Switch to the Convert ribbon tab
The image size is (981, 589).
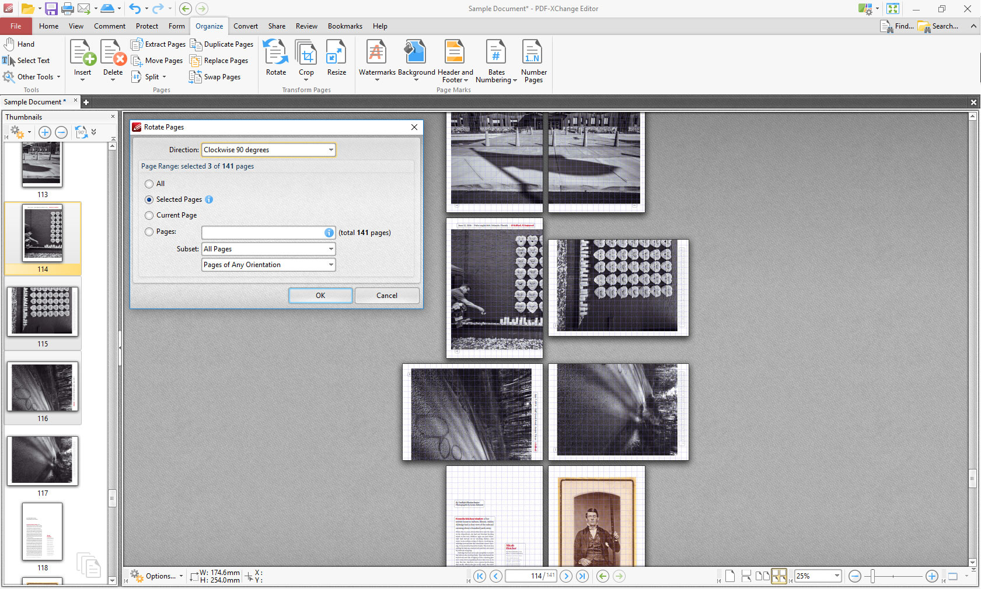[246, 26]
